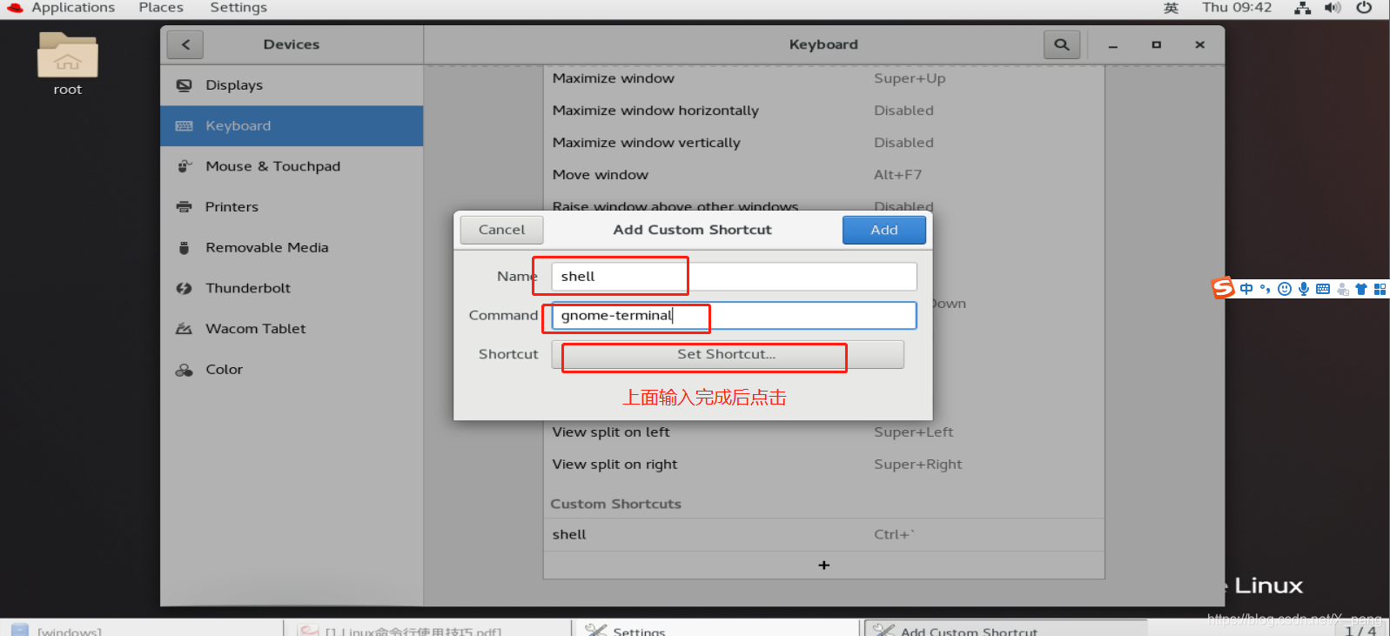The image size is (1390, 636).
Task: Click the Ctrl+` shortcut value
Action: [x=894, y=535]
